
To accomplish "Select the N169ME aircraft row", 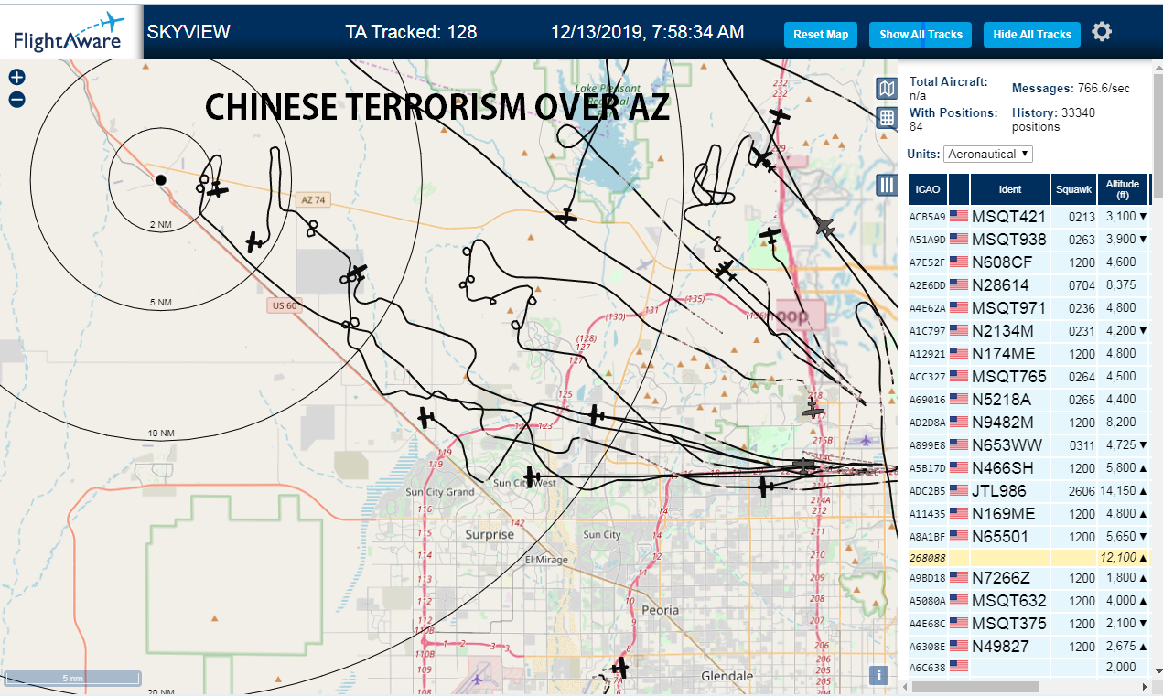I will point(1028,514).
